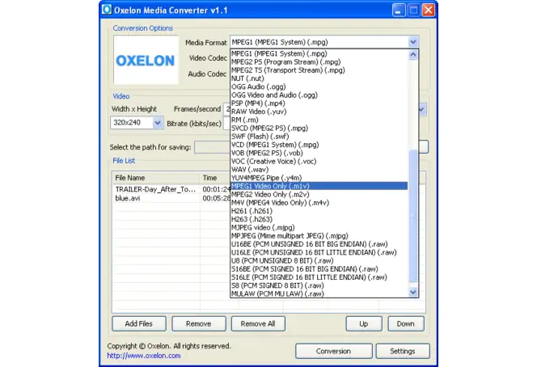
Task: Click the OXELON logo image
Action: (146, 61)
